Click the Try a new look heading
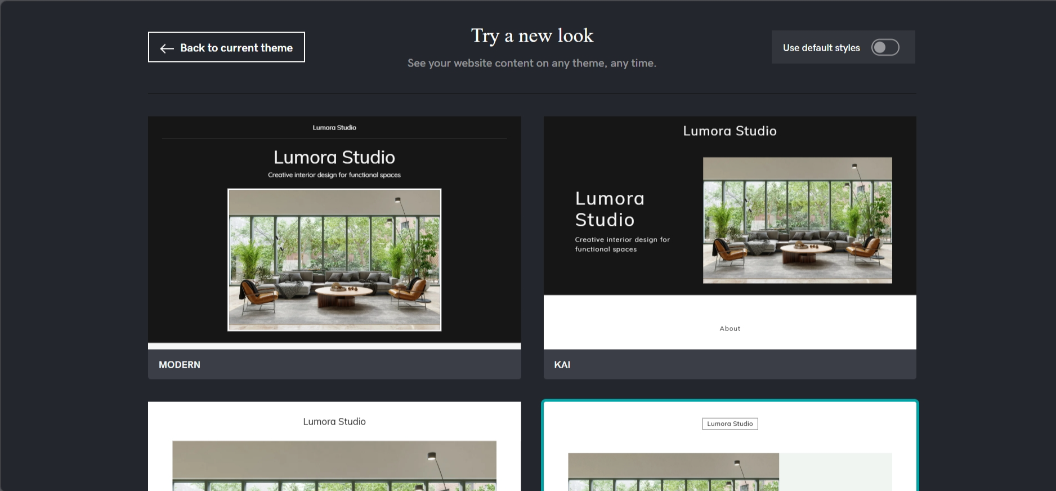The image size is (1056, 491). pyautogui.click(x=532, y=36)
